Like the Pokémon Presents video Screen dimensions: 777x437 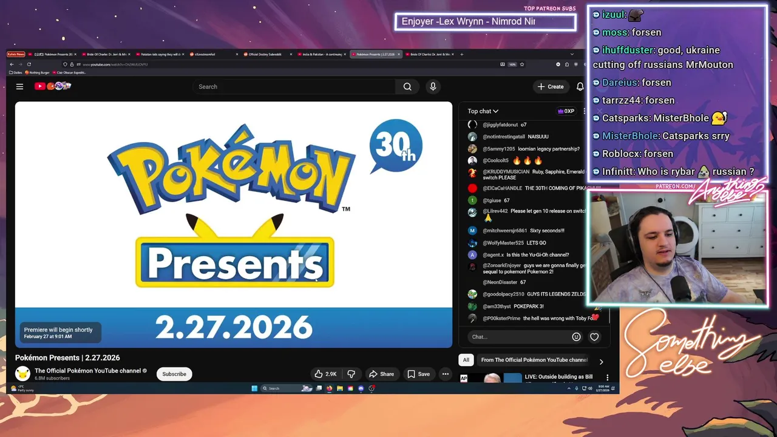326,374
